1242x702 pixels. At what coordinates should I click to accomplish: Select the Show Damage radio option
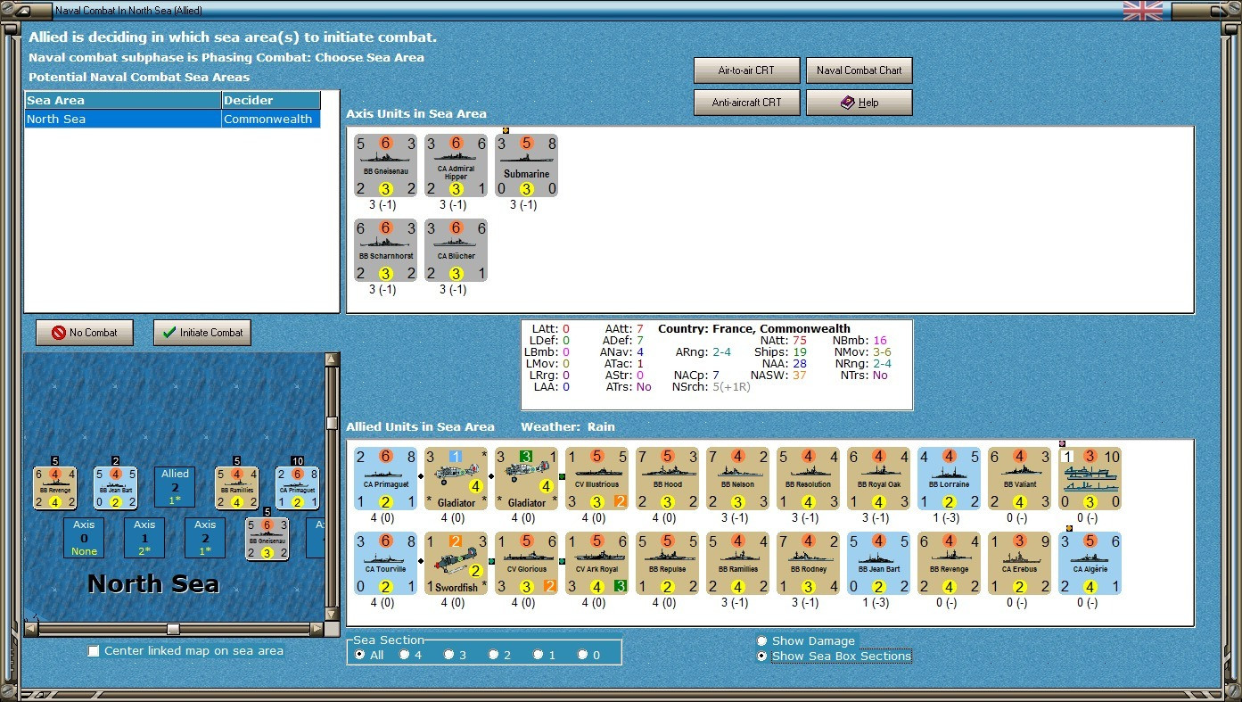pyautogui.click(x=761, y=640)
